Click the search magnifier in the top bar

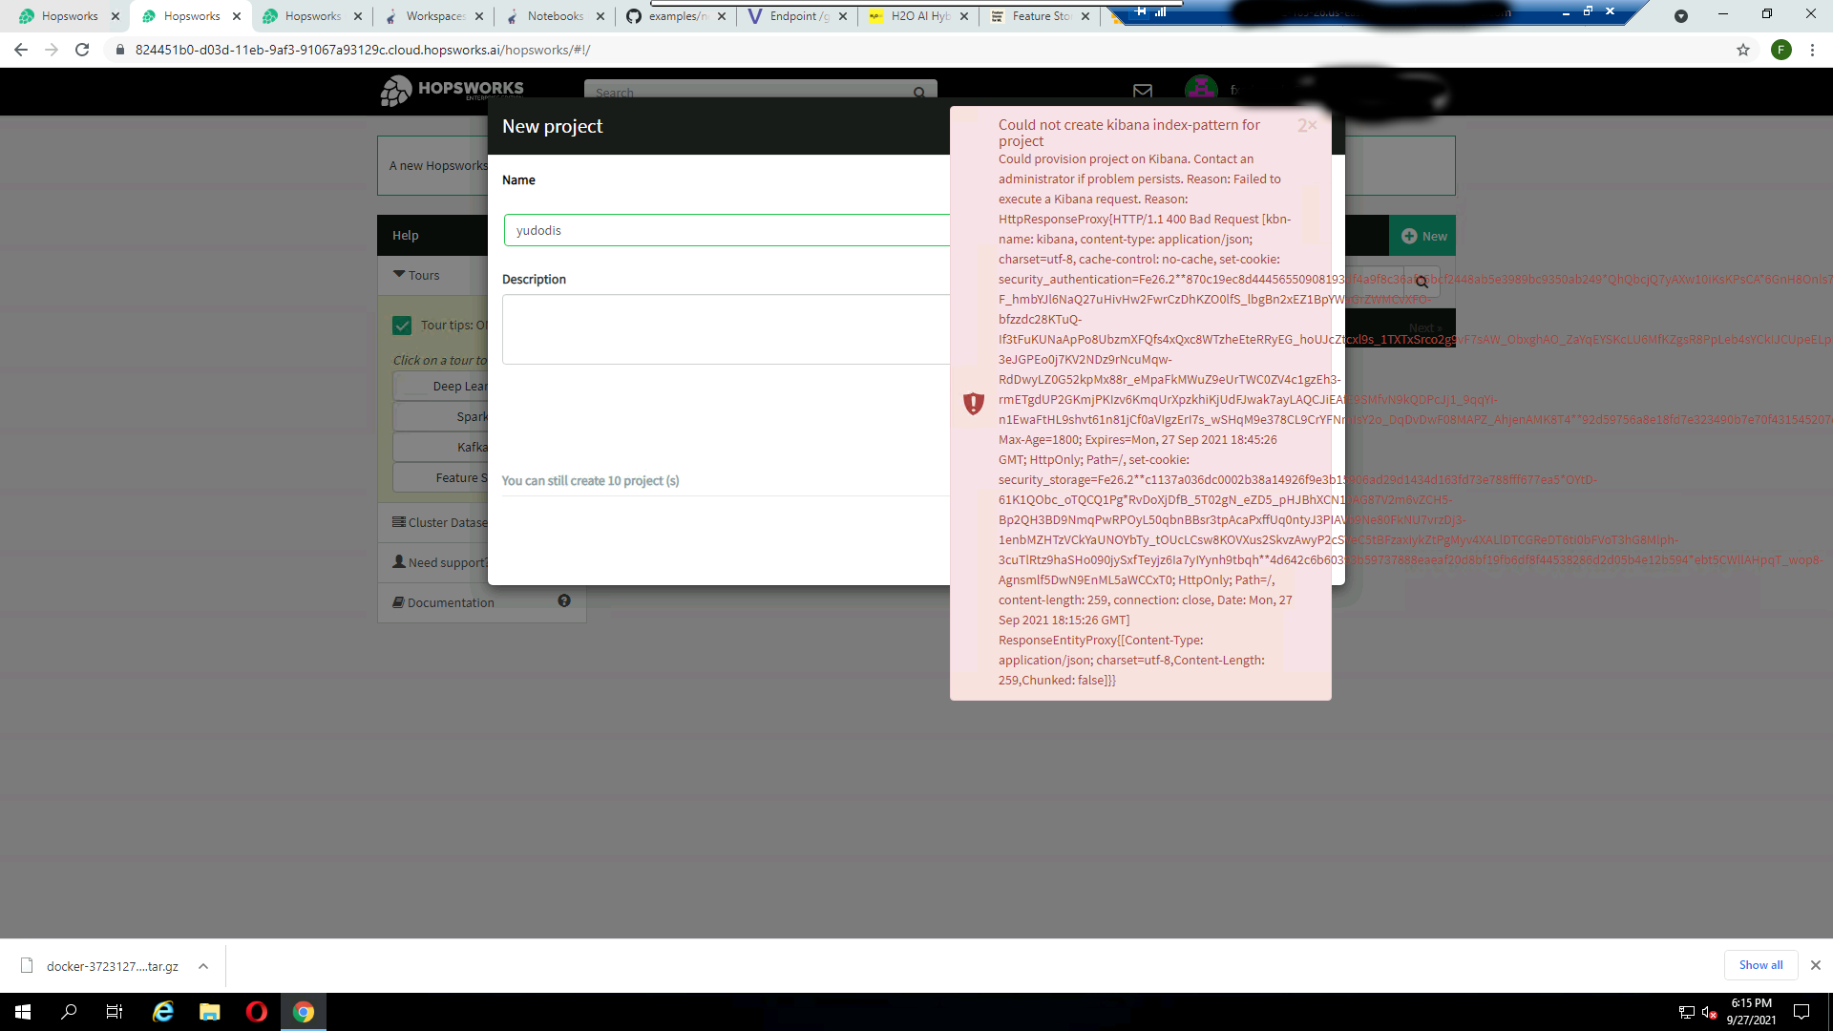tap(917, 92)
